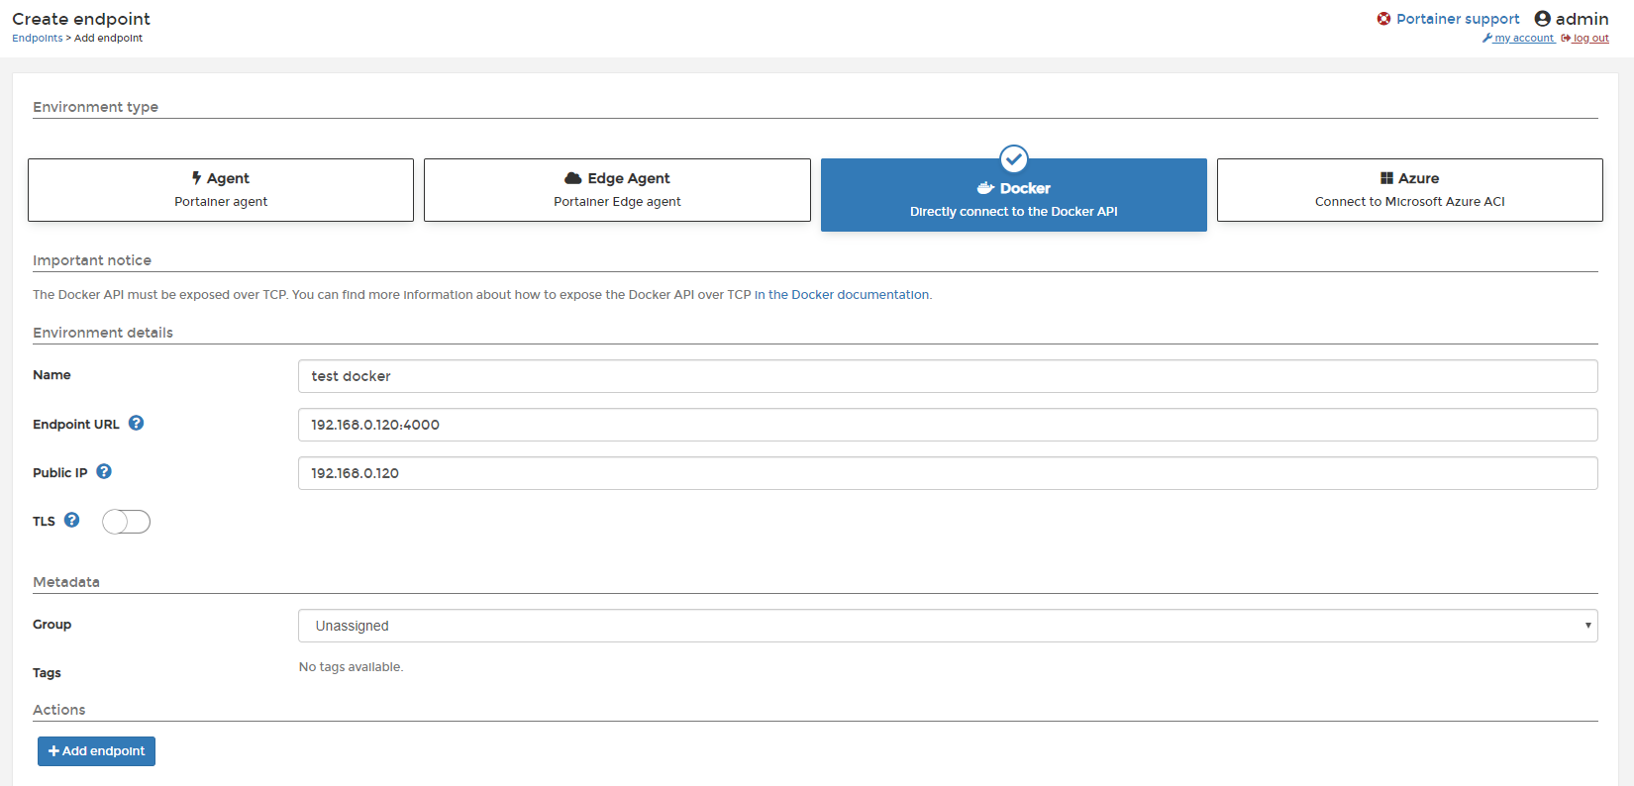Click the TLS help question icon
1634x786 pixels.
[x=72, y=520]
